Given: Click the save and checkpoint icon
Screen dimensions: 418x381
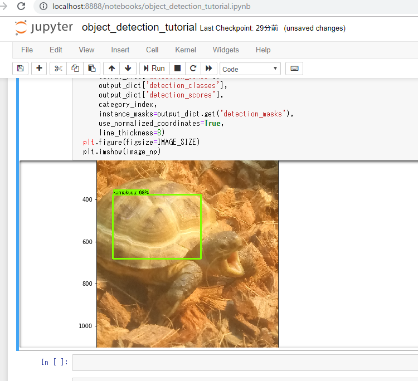Looking at the screenshot, I should [x=20, y=69].
